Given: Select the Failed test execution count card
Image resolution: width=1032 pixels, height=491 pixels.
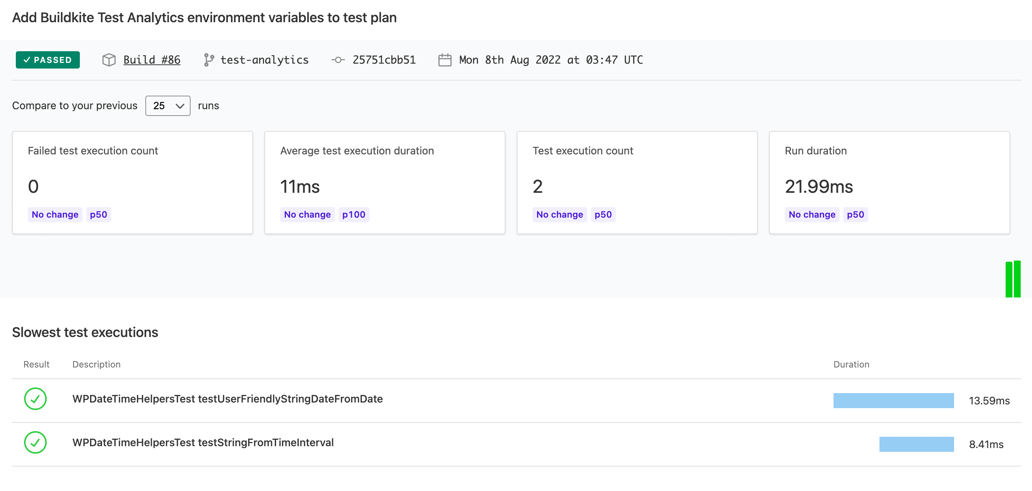Looking at the screenshot, I should click(132, 182).
